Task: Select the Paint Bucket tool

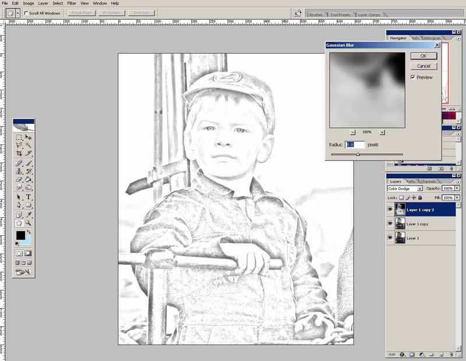Action: tap(28, 179)
